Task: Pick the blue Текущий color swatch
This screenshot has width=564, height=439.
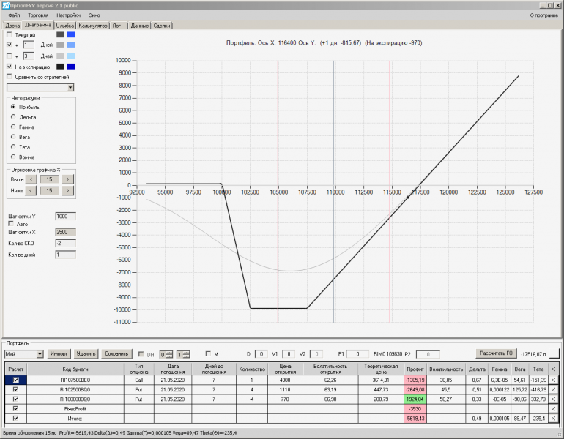Action: point(71,35)
